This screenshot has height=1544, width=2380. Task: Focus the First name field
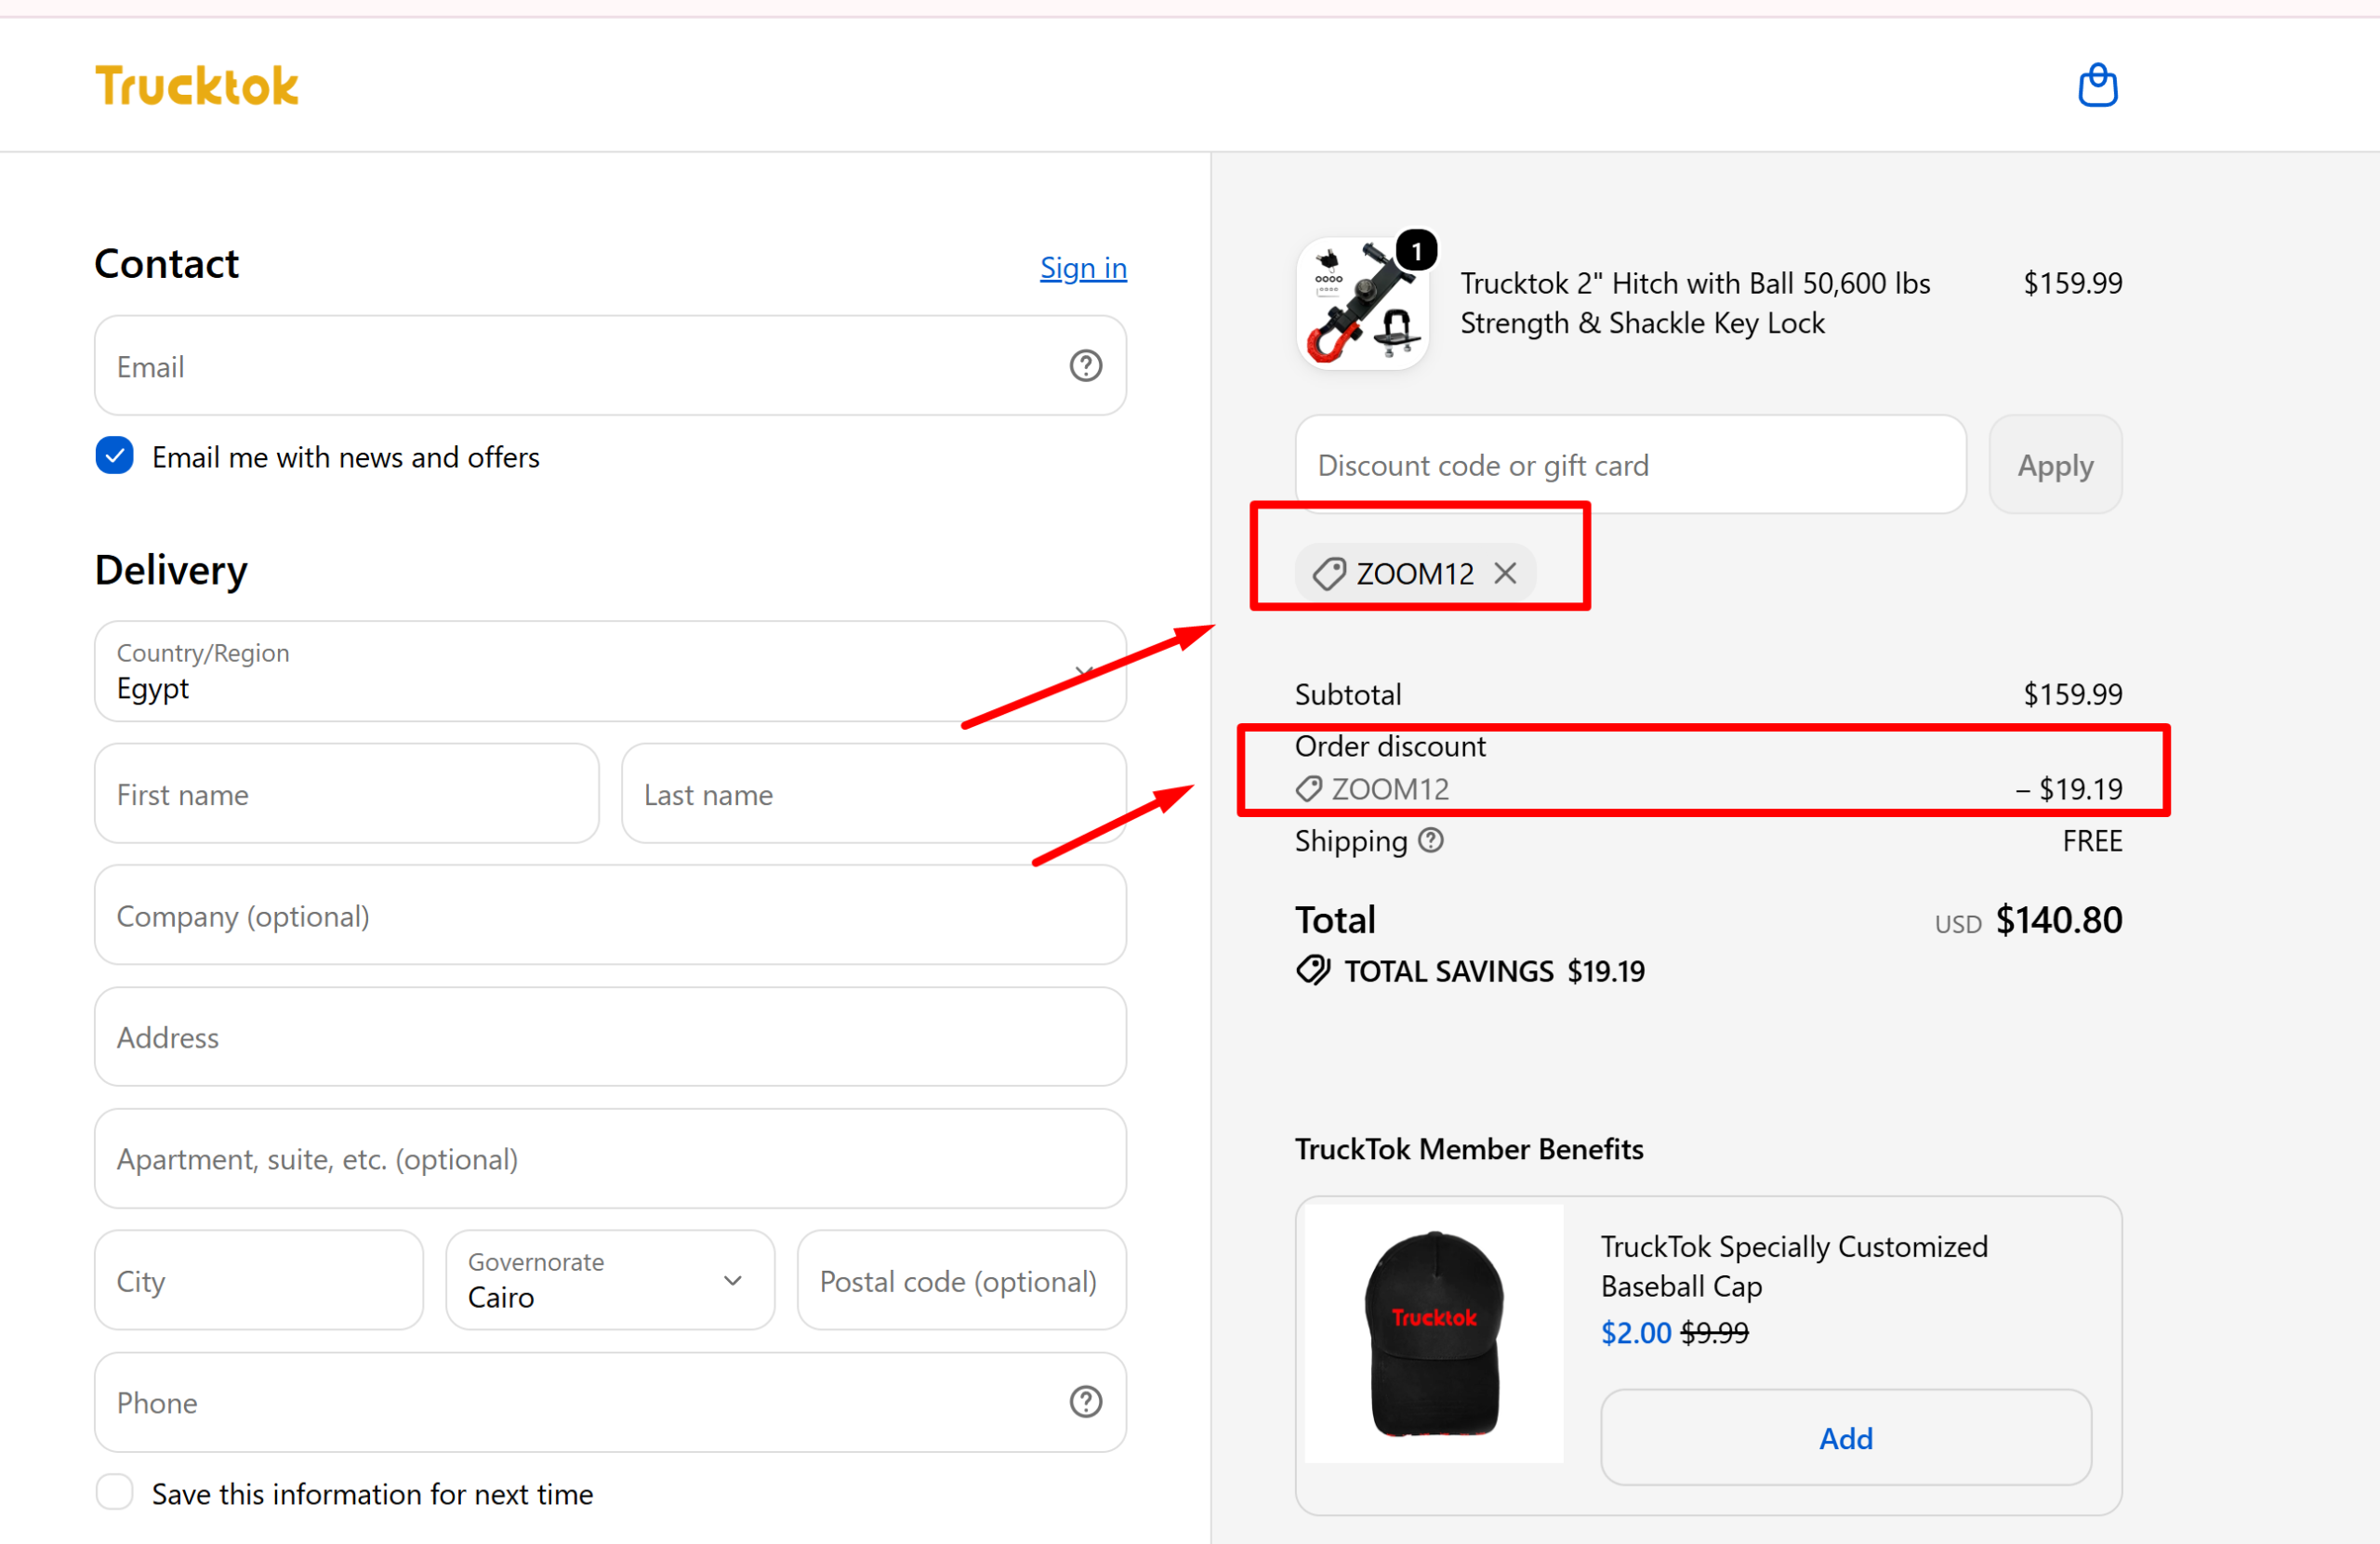click(347, 794)
